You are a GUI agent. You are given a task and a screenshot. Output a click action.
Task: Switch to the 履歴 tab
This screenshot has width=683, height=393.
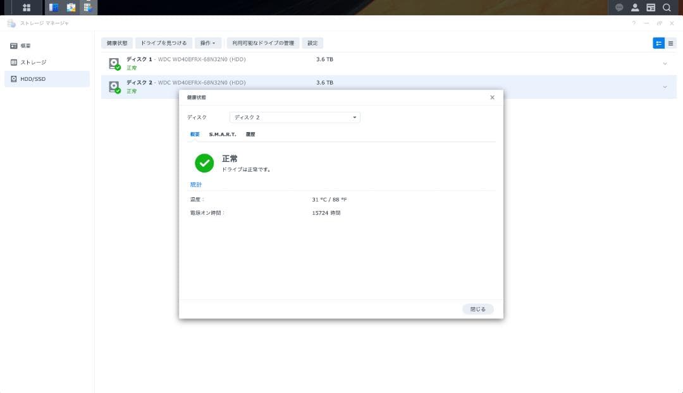(250, 135)
